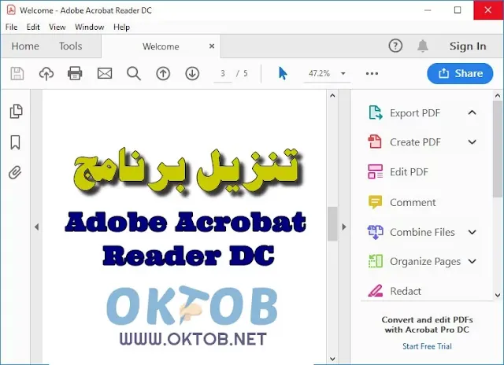Screen dimensions: 504x365
Task: Switch to the Home tab
Action: click(25, 46)
